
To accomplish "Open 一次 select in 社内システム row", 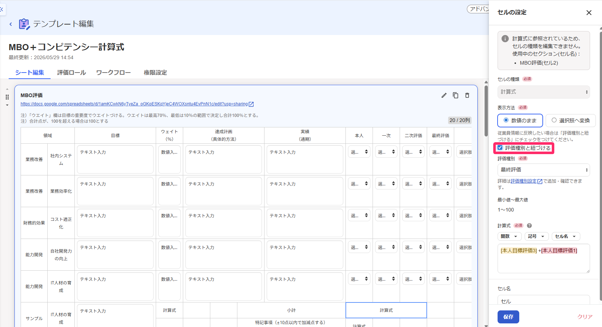I will (386, 152).
